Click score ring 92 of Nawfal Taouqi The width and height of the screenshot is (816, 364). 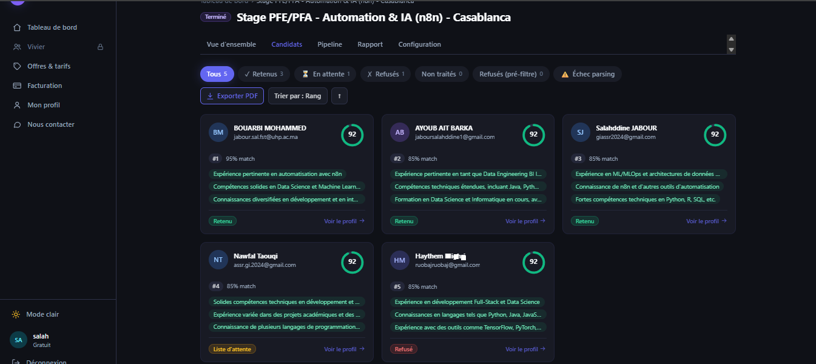tap(352, 263)
